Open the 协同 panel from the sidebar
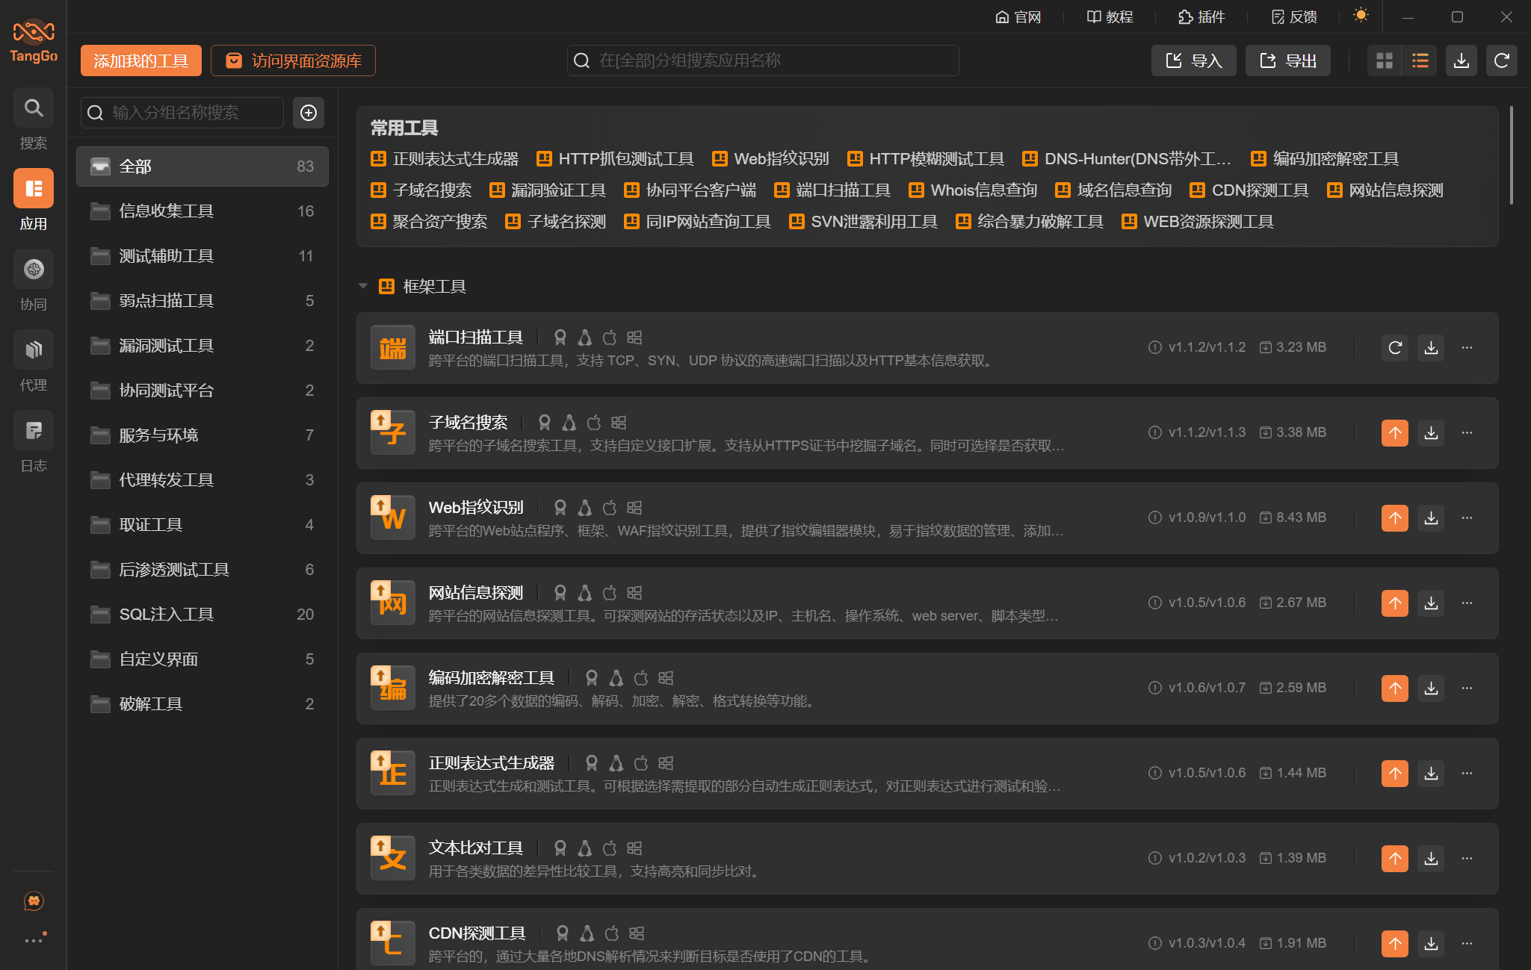The image size is (1531, 970). click(x=33, y=282)
